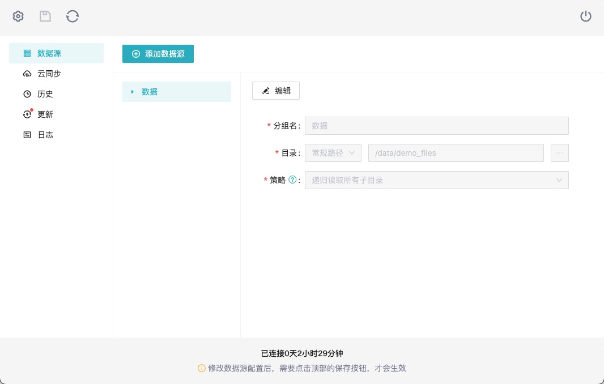The image size is (604, 384).
Task: Click the power icon at top right
Action: (x=585, y=16)
